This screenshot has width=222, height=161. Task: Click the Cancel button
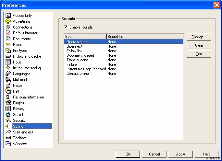154,154
